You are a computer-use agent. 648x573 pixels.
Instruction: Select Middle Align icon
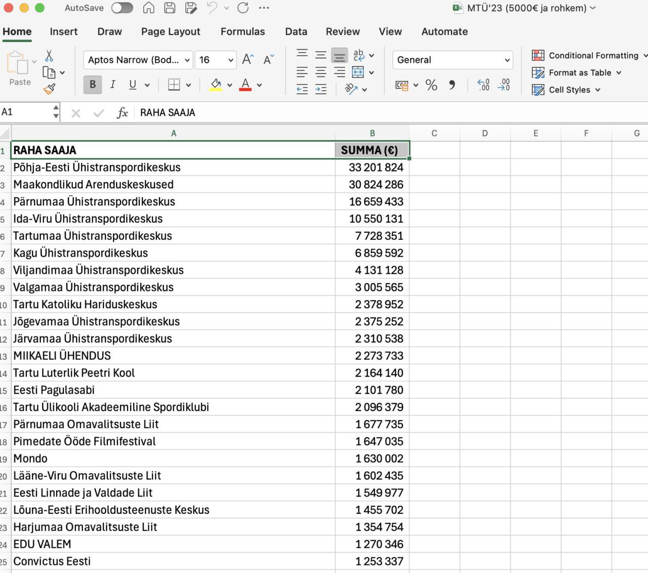[321, 55]
